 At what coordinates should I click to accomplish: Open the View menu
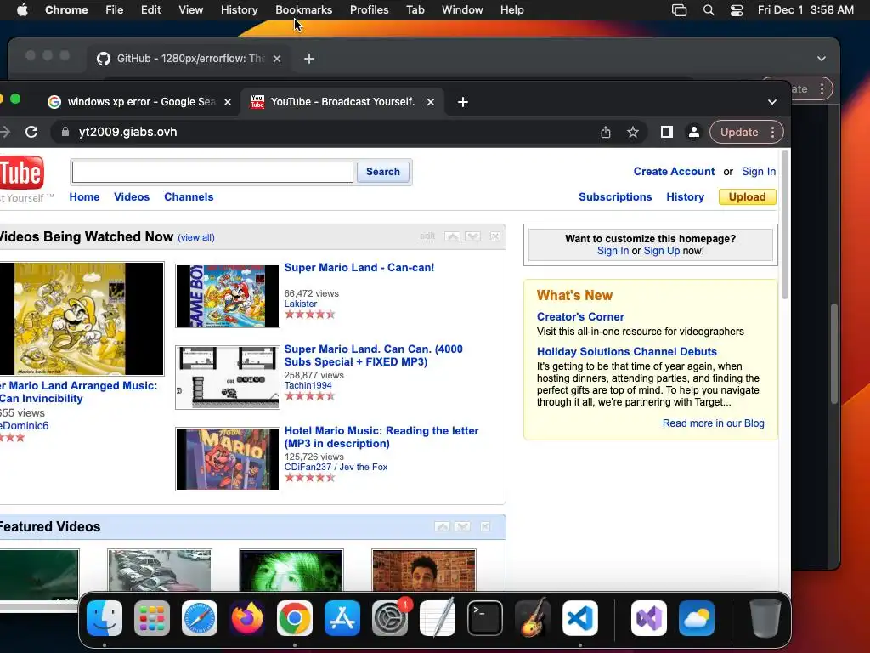(191, 10)
